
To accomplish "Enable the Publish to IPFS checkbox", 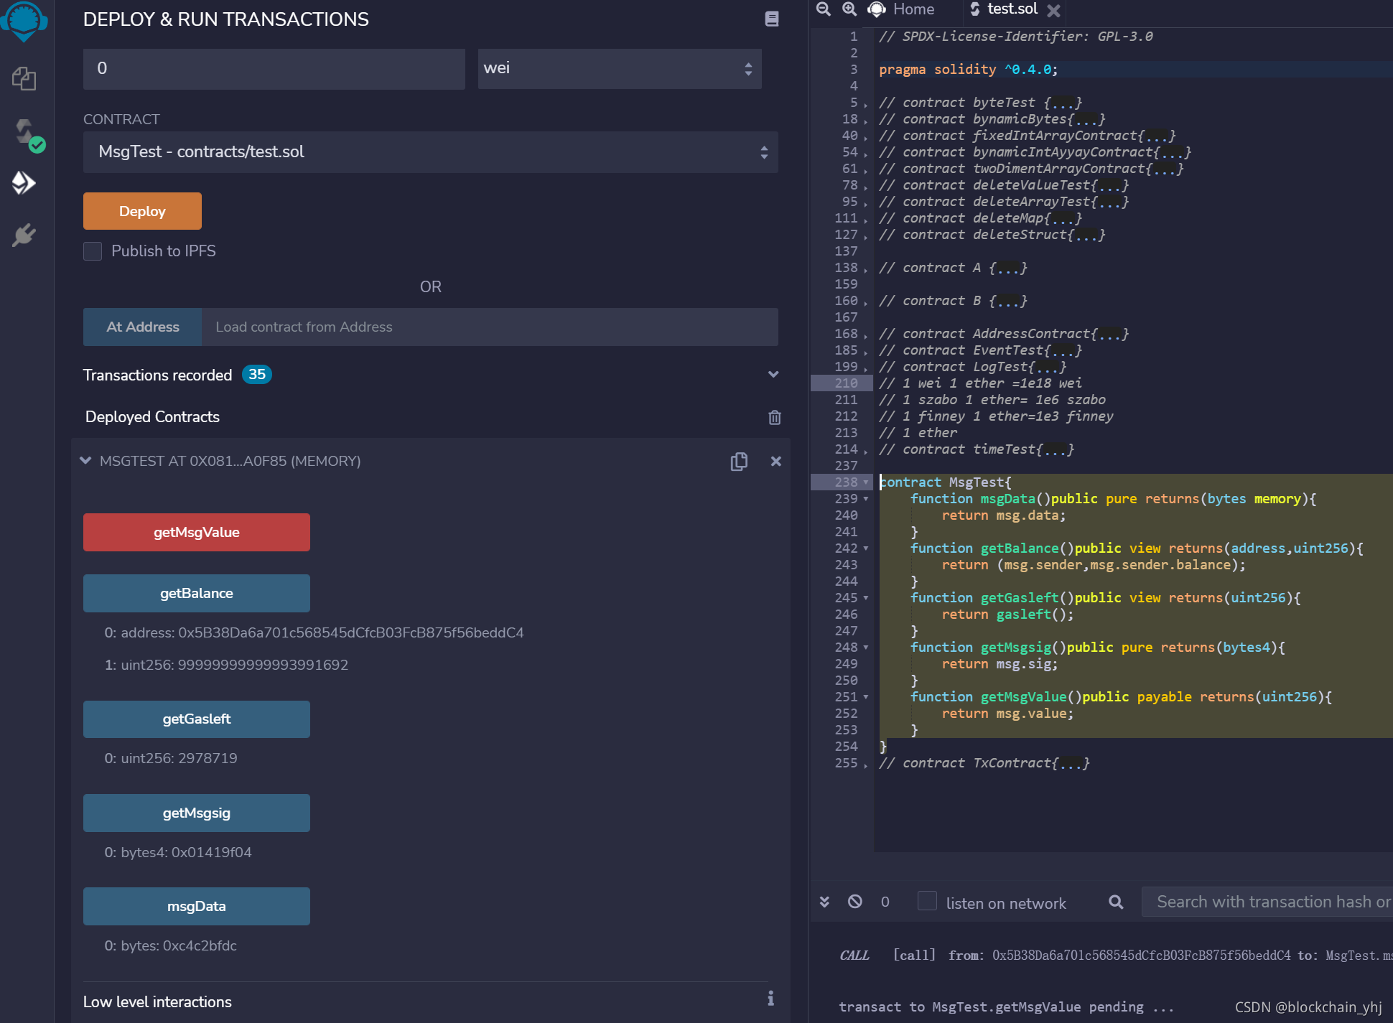I will tap(93, 251).
